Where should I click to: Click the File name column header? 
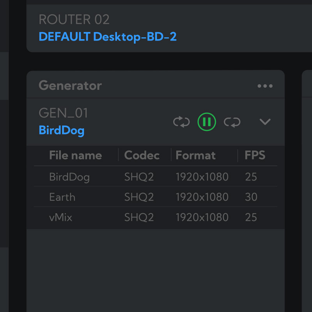pos(76,155)
